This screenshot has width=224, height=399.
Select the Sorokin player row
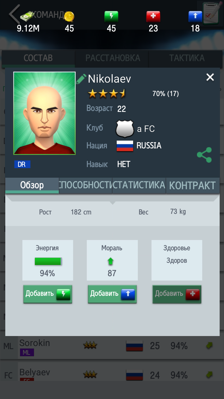pyautogui.click(x=112, y=346)
